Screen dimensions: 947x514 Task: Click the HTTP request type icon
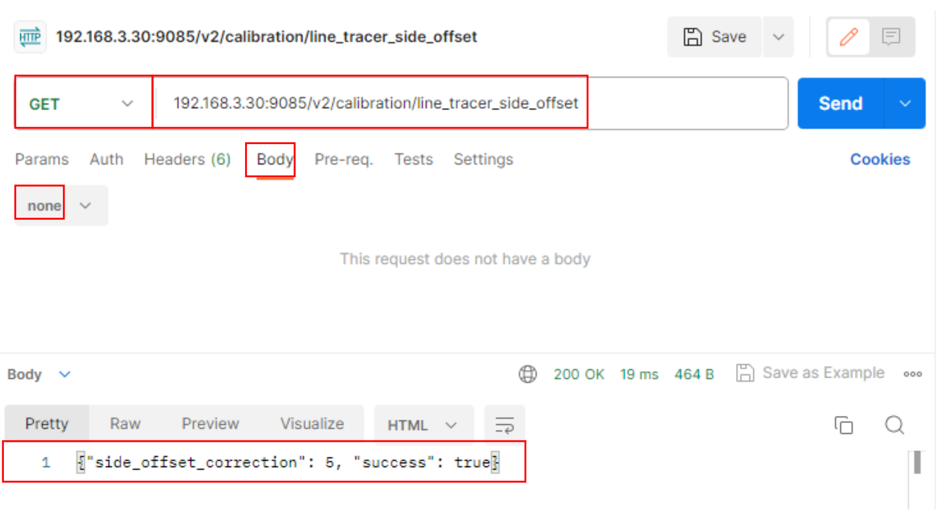tap(30, 37)
